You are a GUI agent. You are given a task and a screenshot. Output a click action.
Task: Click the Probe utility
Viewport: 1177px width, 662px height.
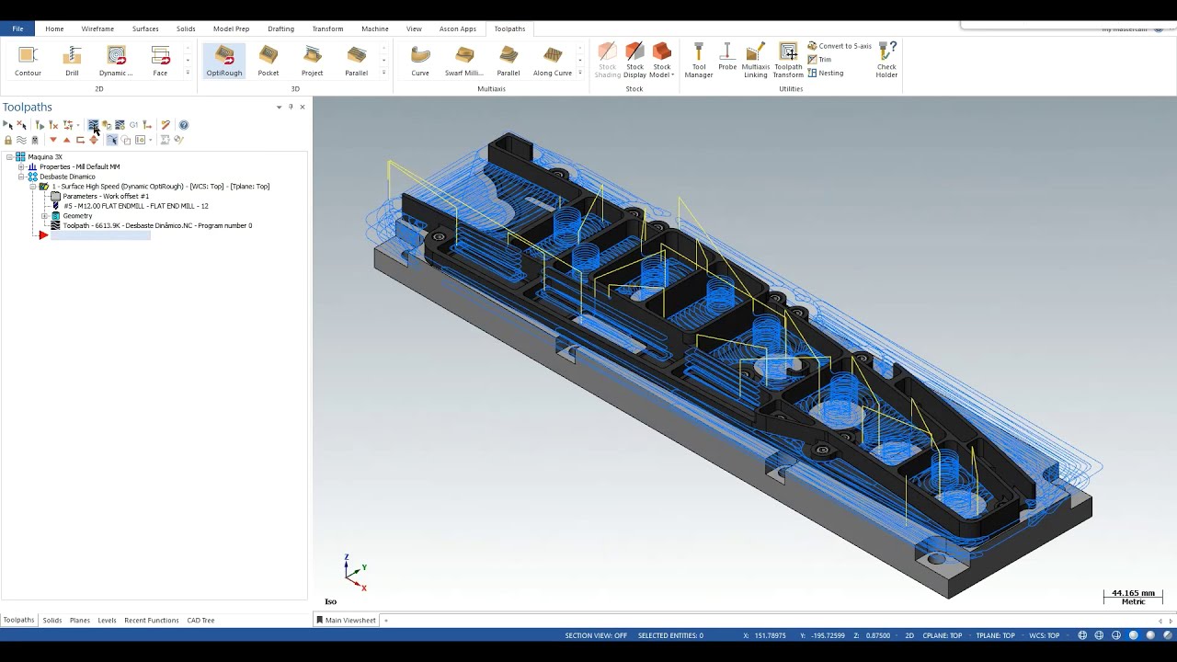727,57
